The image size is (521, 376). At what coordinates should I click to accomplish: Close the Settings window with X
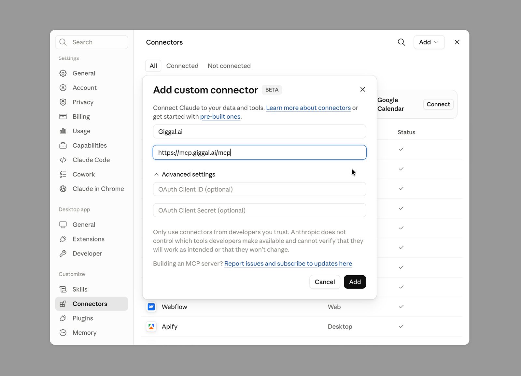click(457, 42)
